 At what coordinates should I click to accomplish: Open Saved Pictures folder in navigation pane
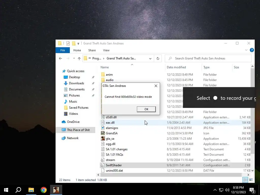78,108
